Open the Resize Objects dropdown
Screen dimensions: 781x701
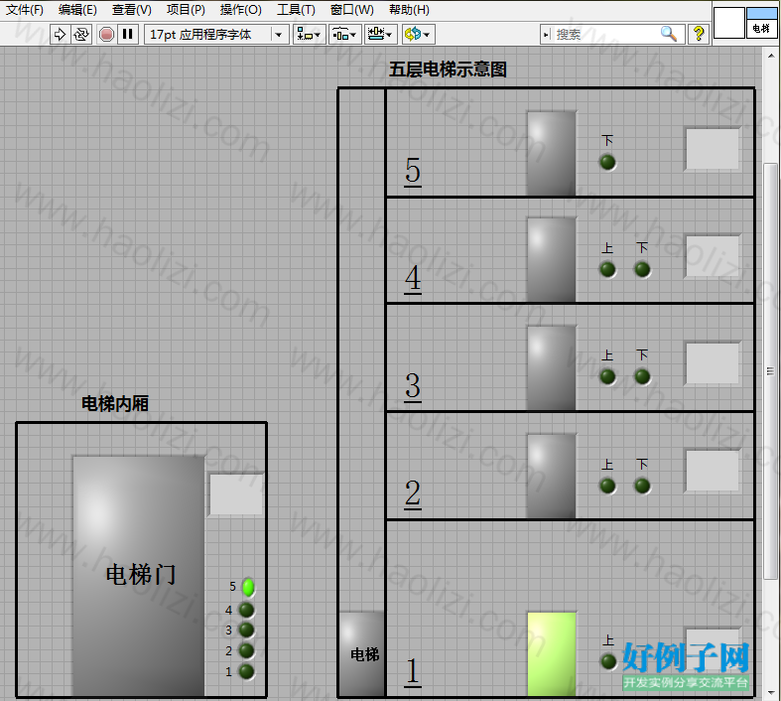pos(380,35)
